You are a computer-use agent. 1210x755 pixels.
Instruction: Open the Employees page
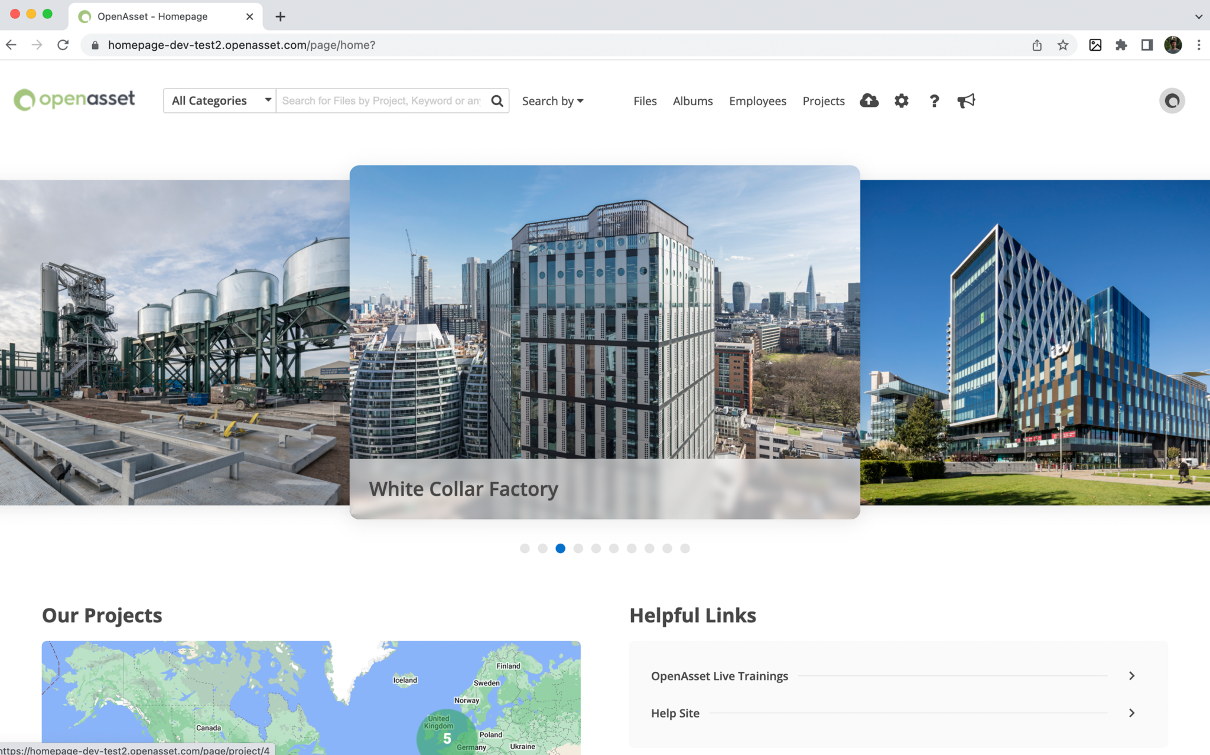[757, 101]
